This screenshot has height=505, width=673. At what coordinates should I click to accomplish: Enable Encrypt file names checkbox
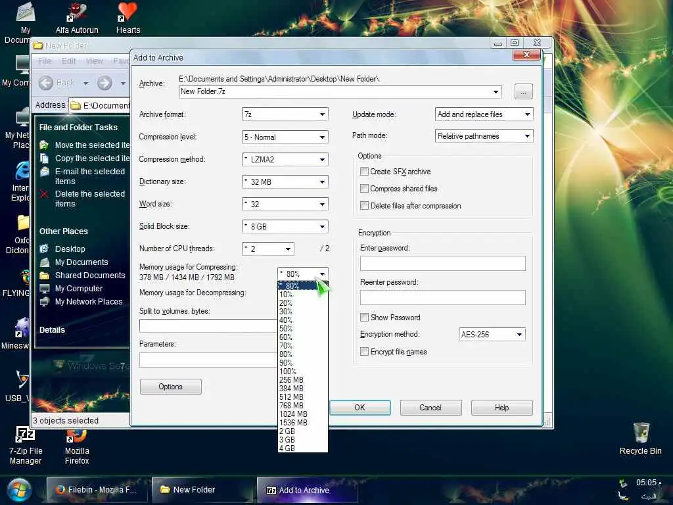(364, 352)
